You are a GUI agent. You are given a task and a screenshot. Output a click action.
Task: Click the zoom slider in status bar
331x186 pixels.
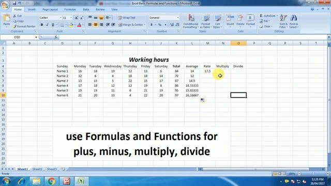click(x=313, y=174)
